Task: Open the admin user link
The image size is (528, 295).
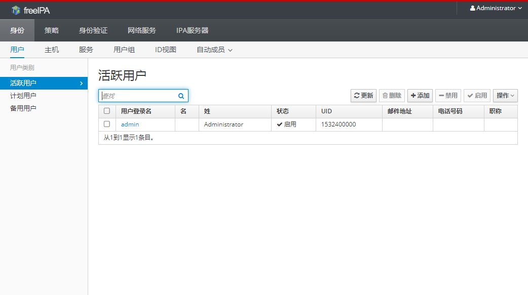Action: point(130,124)
